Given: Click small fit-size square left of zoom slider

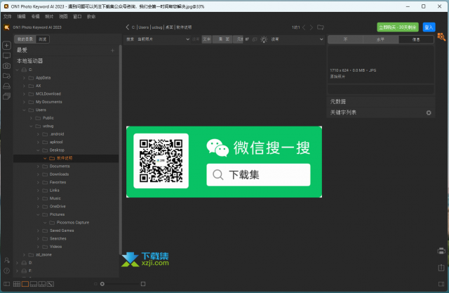Looking at the screenshot, I should tap(95, 284).
